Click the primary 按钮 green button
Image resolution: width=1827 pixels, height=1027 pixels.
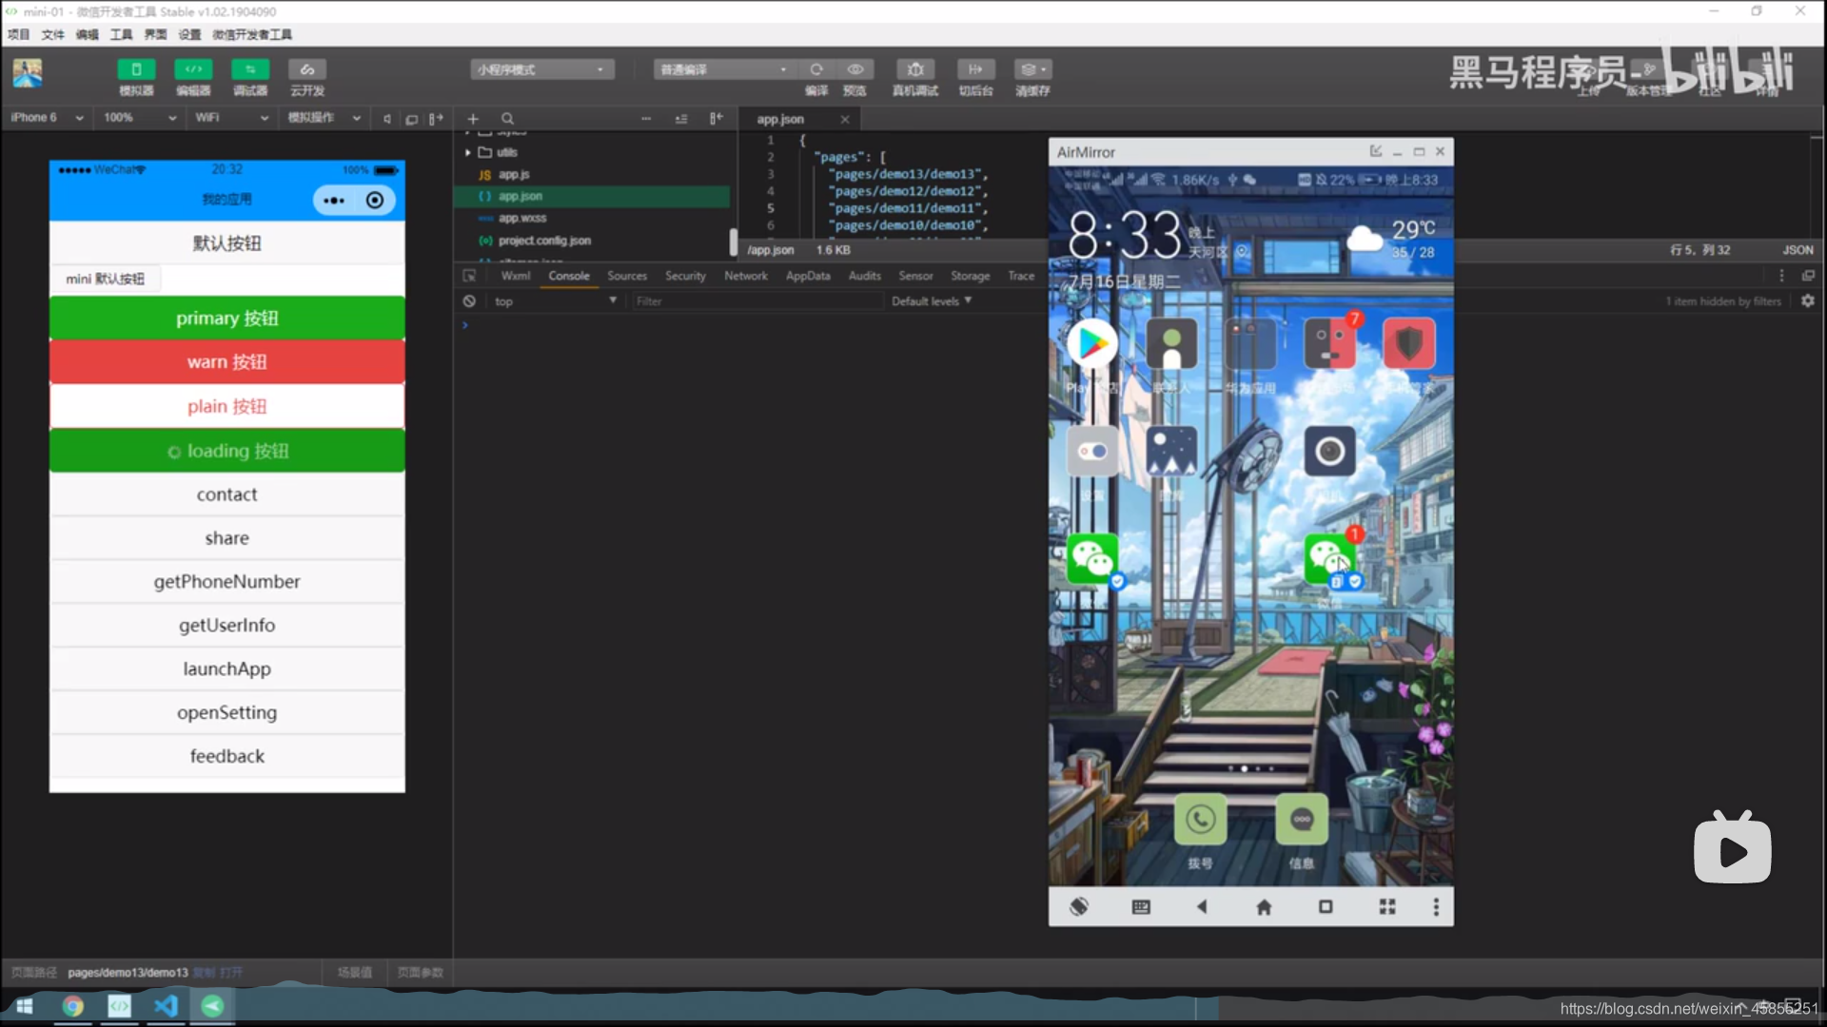pos(227,318)
